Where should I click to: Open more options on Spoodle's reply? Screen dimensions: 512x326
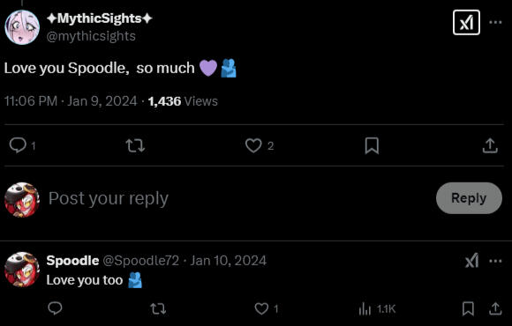(495, 261)
